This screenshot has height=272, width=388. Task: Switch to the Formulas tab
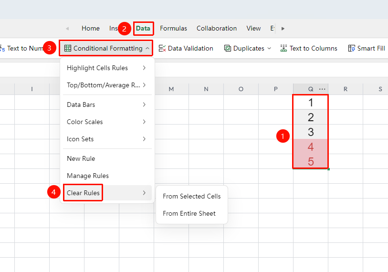(x=173, y=29)
